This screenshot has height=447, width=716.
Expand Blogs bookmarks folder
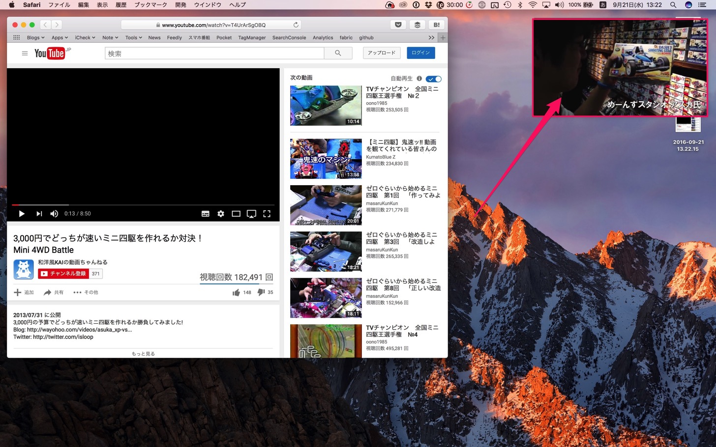(x=35, y=37)
